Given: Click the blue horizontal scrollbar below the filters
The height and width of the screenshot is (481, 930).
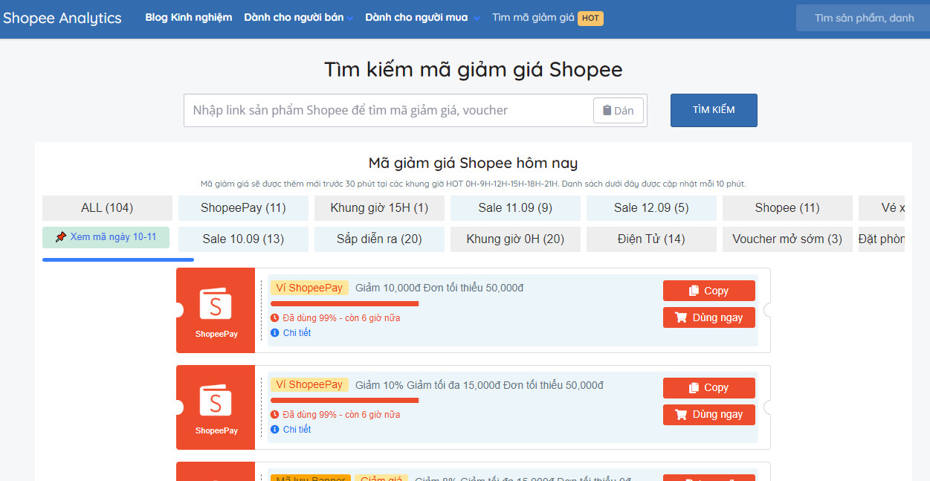Looking at the screenshot, I should [117, 259].
